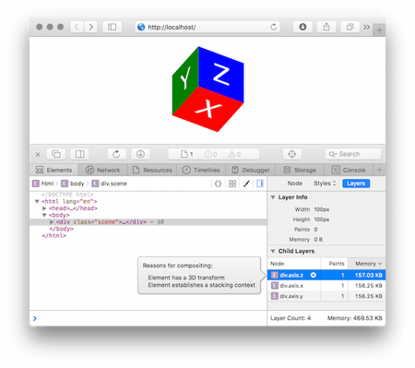
Task: Collapse the Child Layers section
Action: pos(273,251)
